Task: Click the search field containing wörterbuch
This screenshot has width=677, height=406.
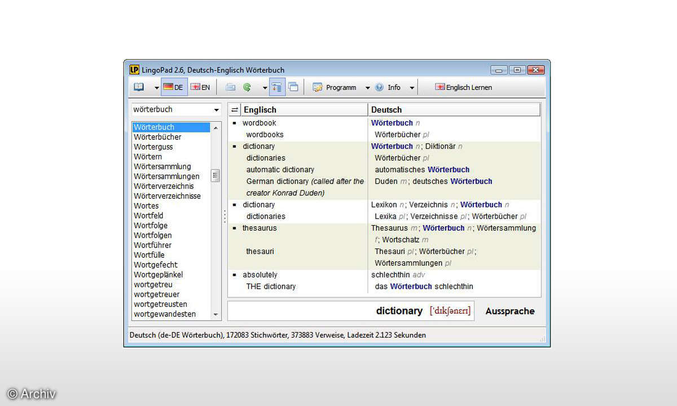Action: [172, 109]
